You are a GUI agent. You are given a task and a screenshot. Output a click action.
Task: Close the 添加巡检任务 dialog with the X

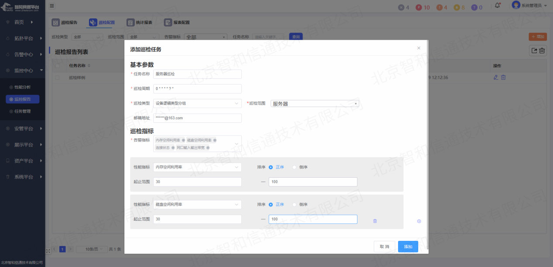[x=419, y=48]
